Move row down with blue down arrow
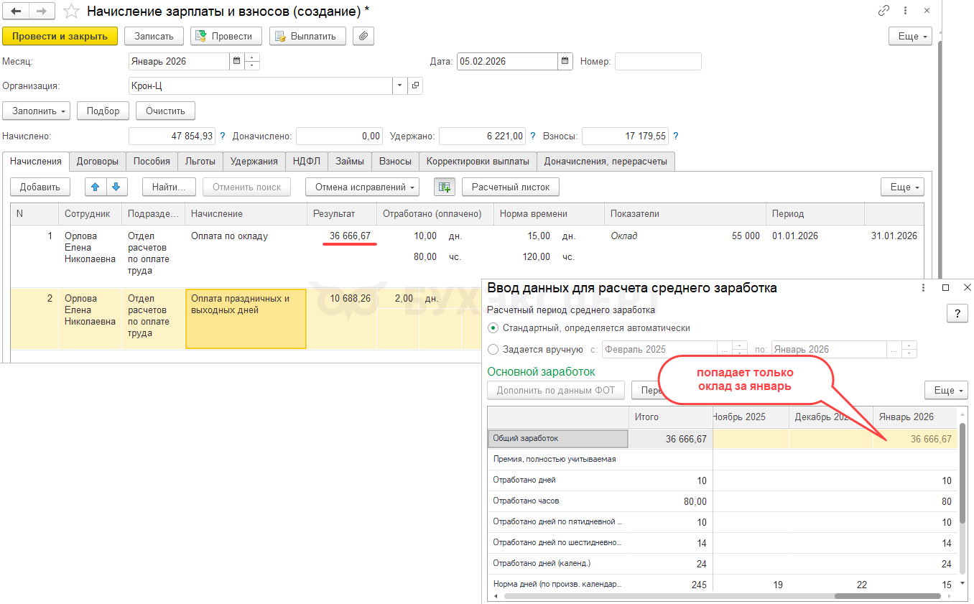The height and width of the screenshot is (604, 974). (116, 187)
